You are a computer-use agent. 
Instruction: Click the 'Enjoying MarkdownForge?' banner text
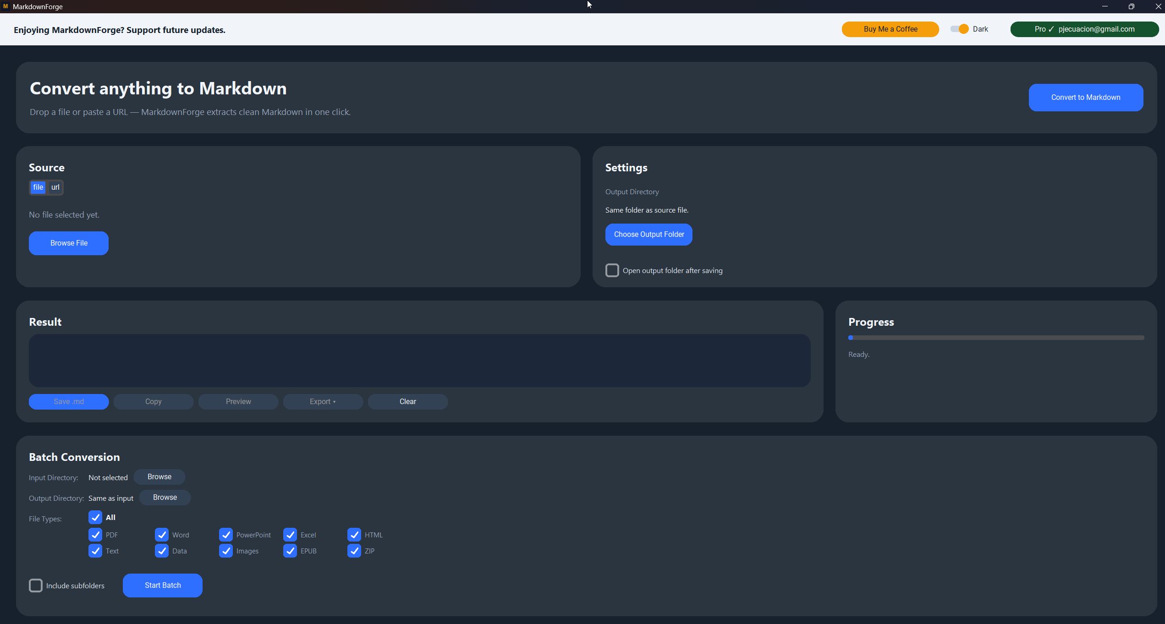point(120,30)
